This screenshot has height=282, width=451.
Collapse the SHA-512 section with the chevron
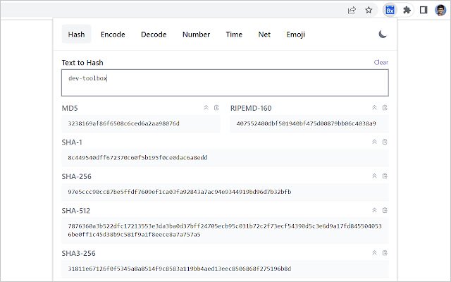click(x=374, y=210)
